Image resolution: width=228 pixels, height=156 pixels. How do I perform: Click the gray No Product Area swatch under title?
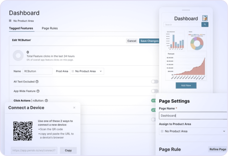coord(10,21)
